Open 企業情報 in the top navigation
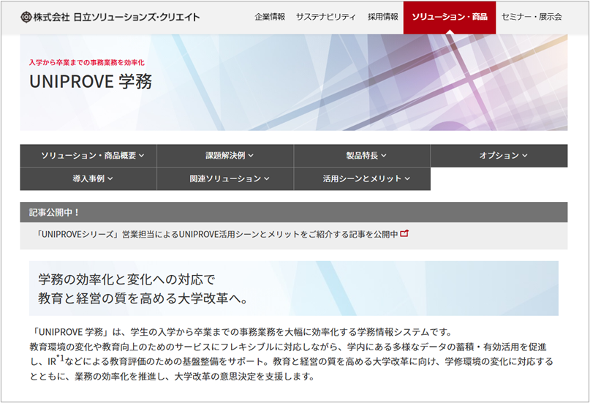This screenshot has width=590, height=403. click(270, 17)
